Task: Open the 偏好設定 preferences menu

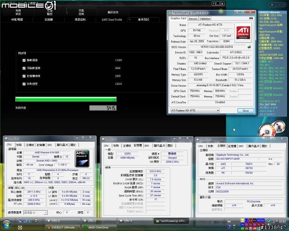Action: click(x=113, y=12)
